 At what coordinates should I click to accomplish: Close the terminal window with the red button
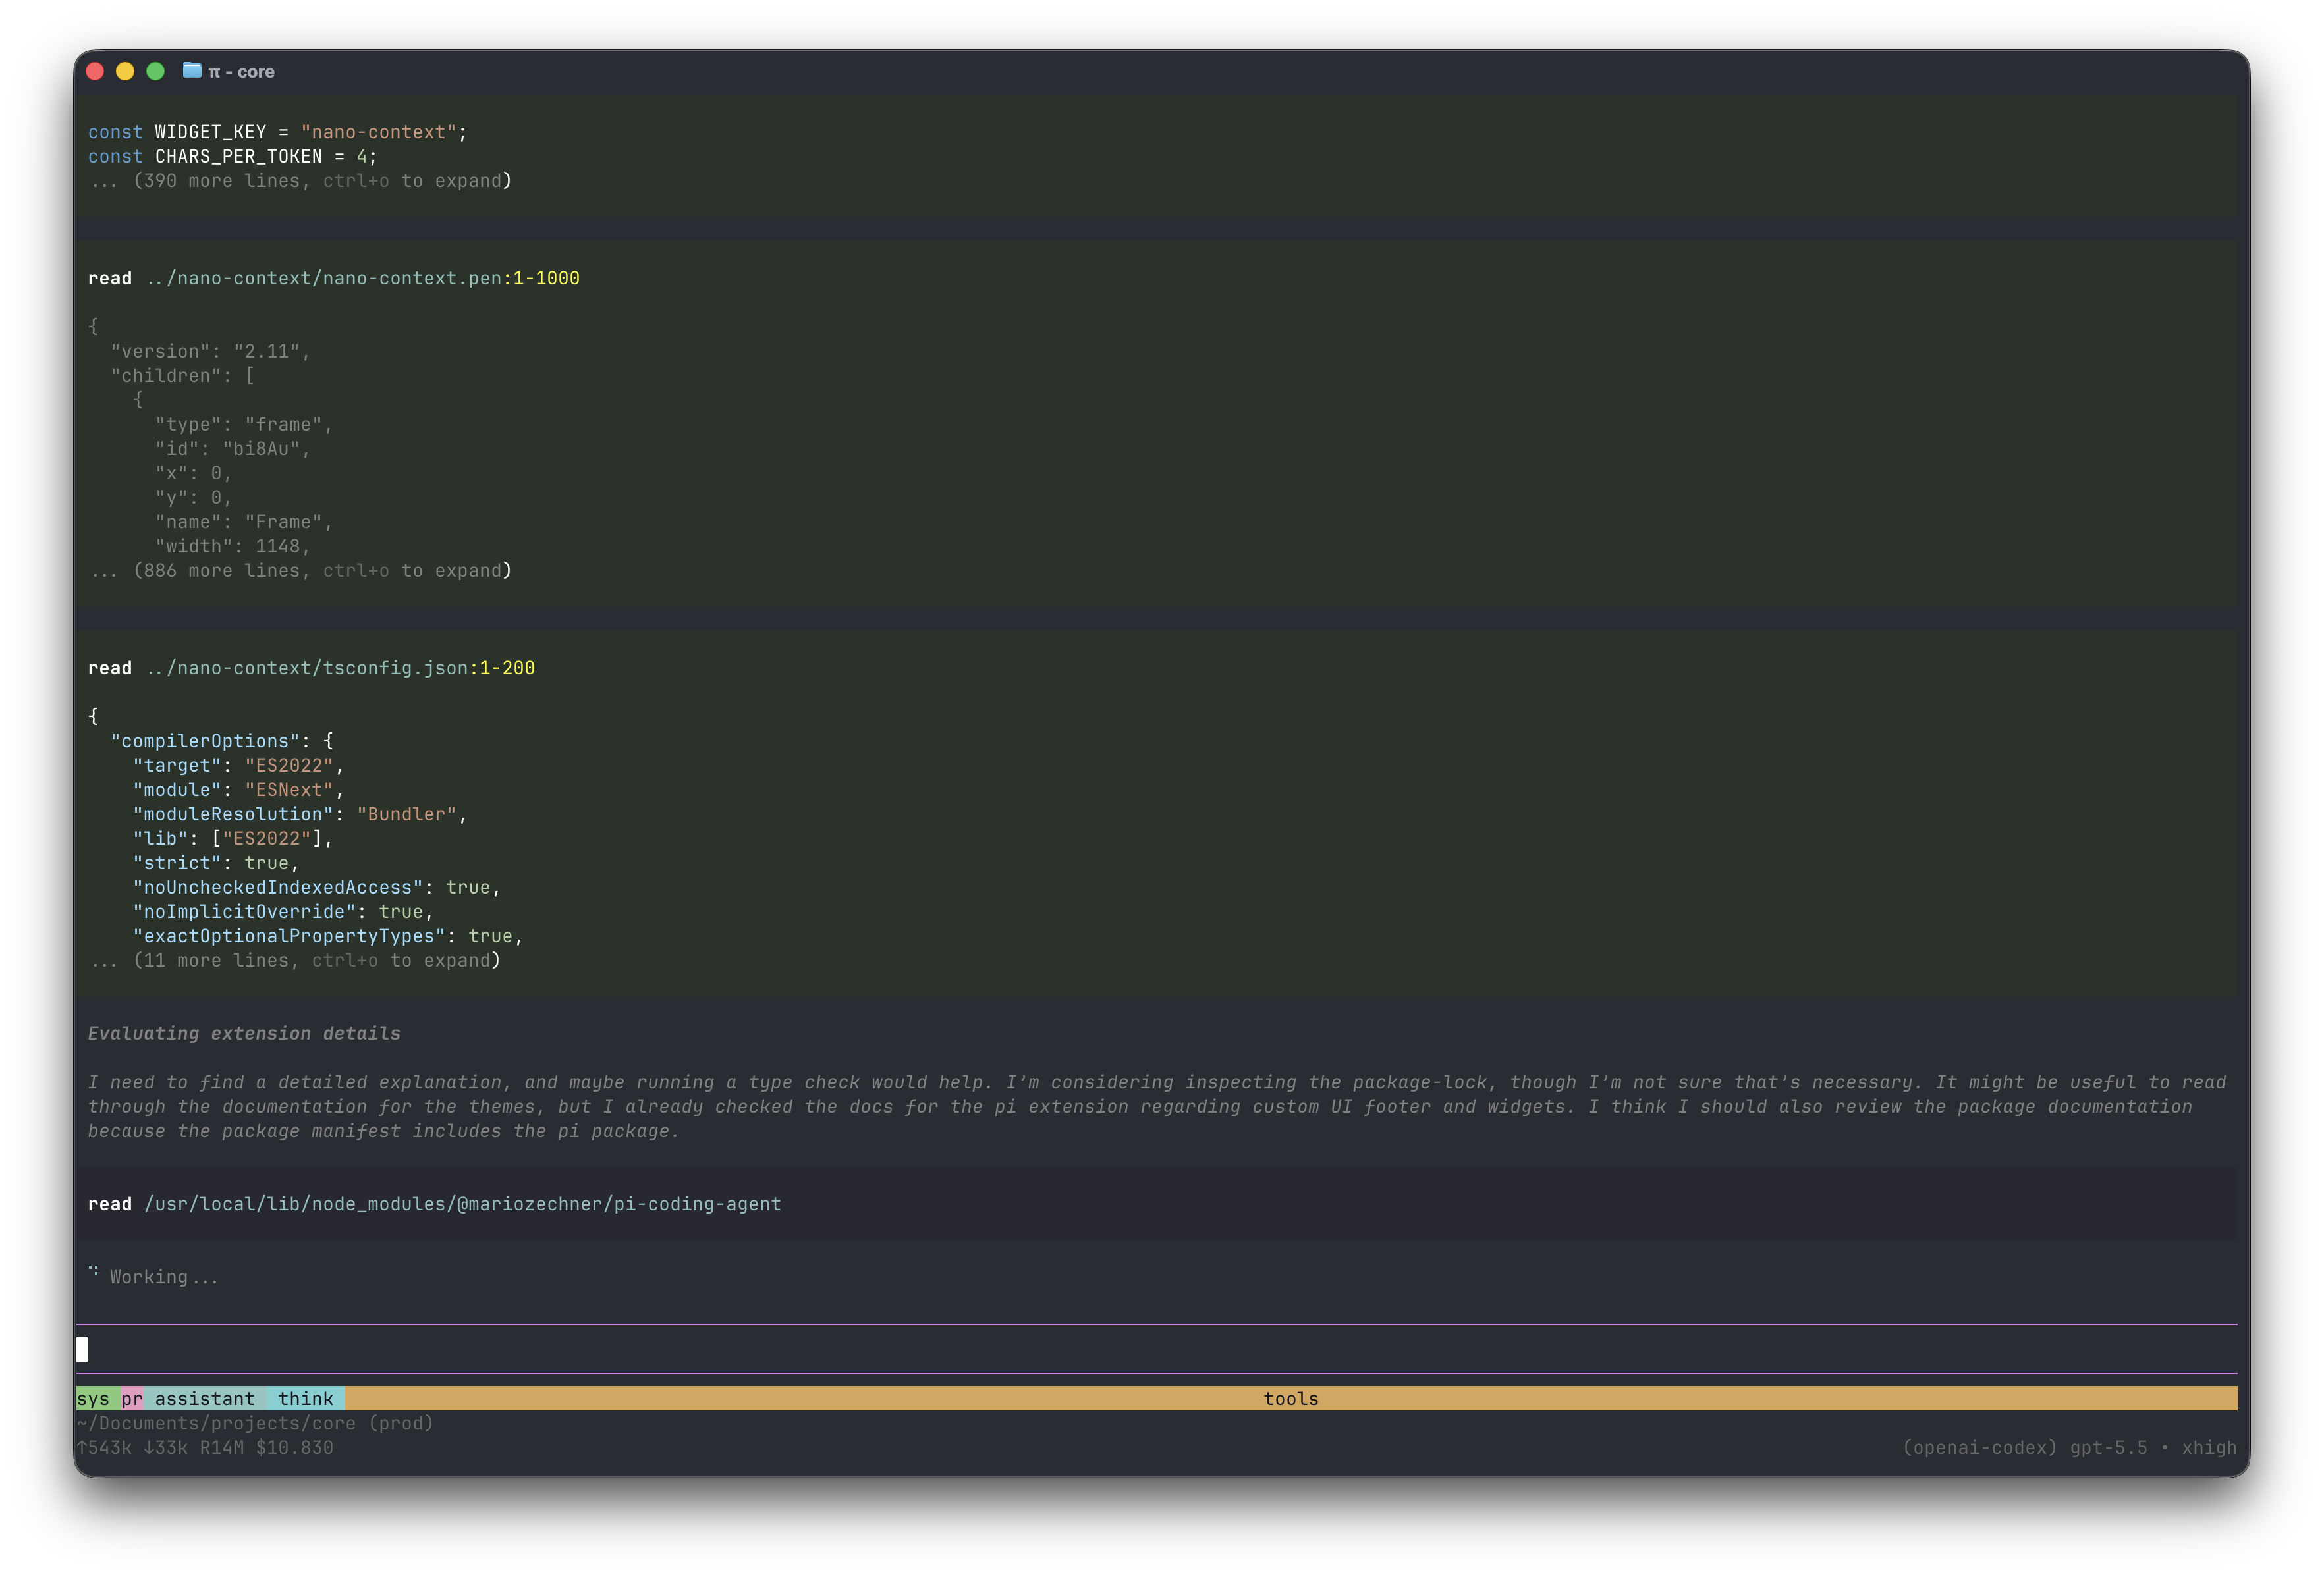point(95,71)
